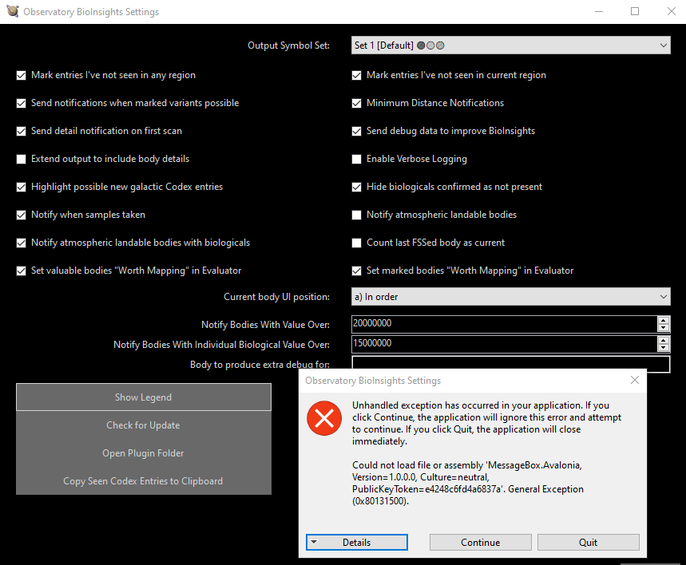
Task: Click the Body to produce extra debug field
Action: pyautogui.click(x=510, y=364)
